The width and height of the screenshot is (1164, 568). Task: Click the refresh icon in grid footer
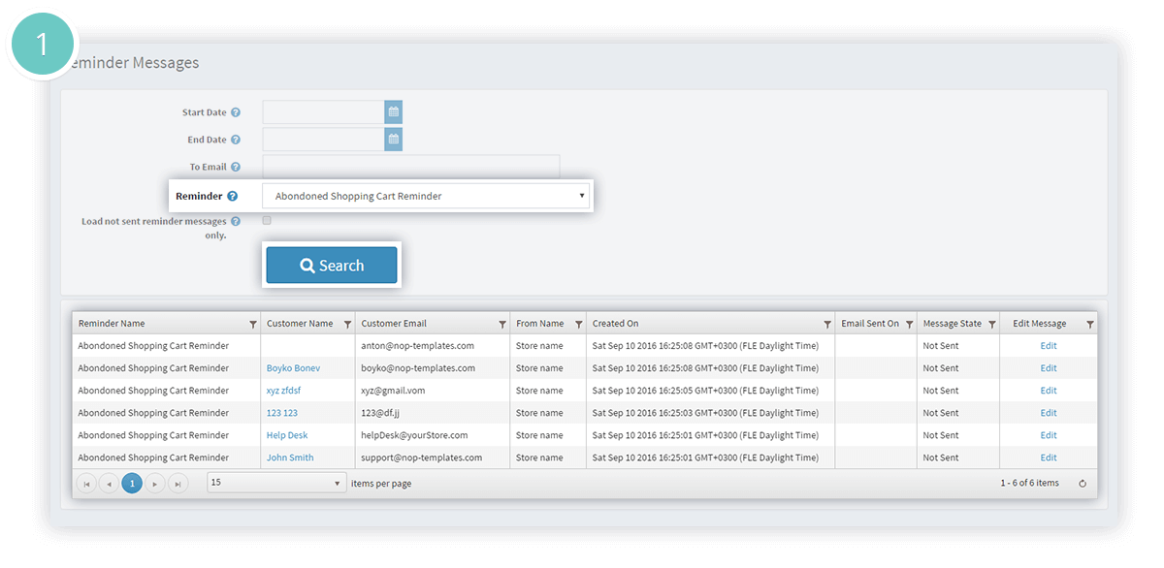tap(1083, 484)
